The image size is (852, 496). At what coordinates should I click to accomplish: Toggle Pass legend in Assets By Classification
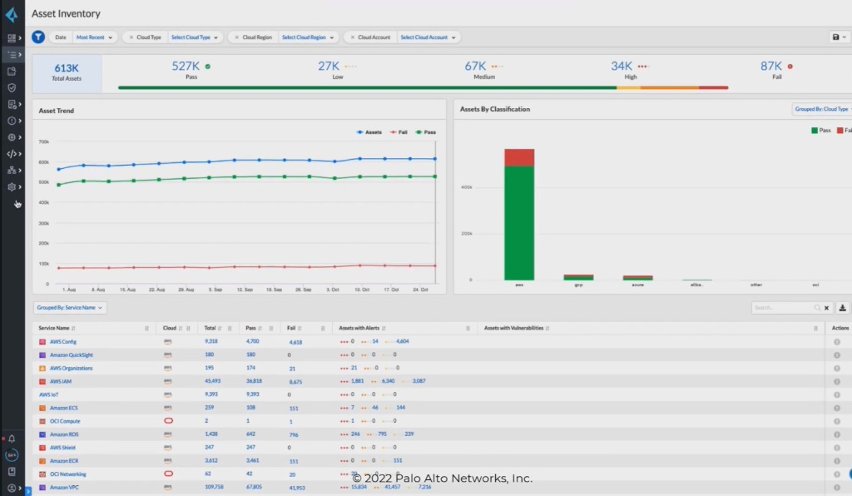820,131
